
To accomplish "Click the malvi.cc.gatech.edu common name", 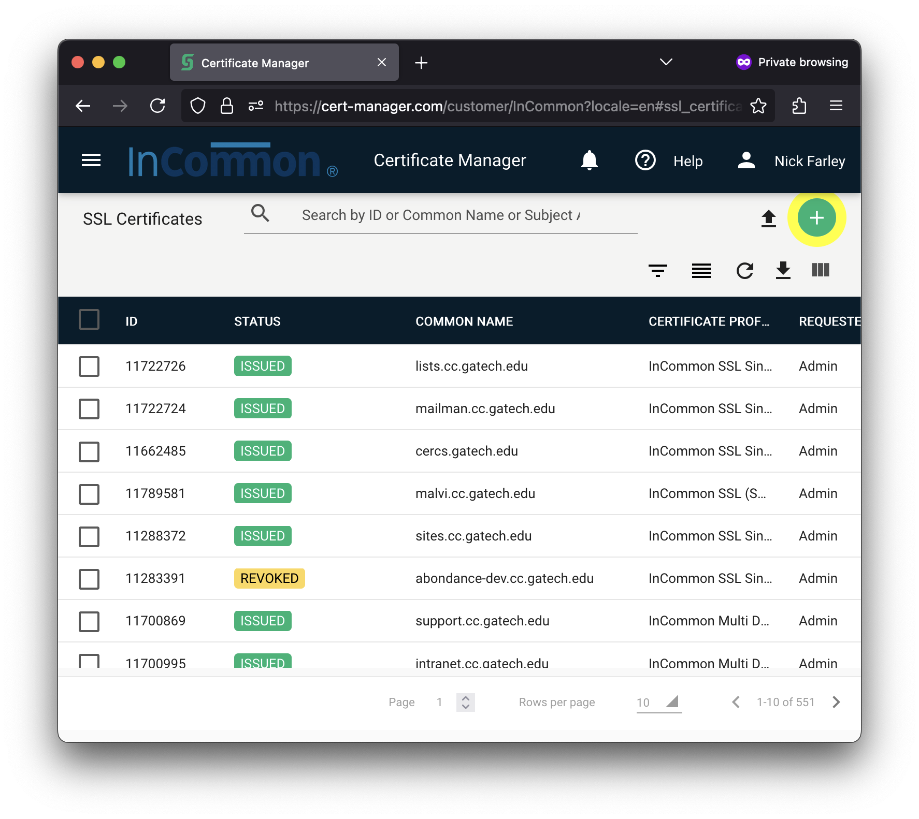I will point(475,494).
